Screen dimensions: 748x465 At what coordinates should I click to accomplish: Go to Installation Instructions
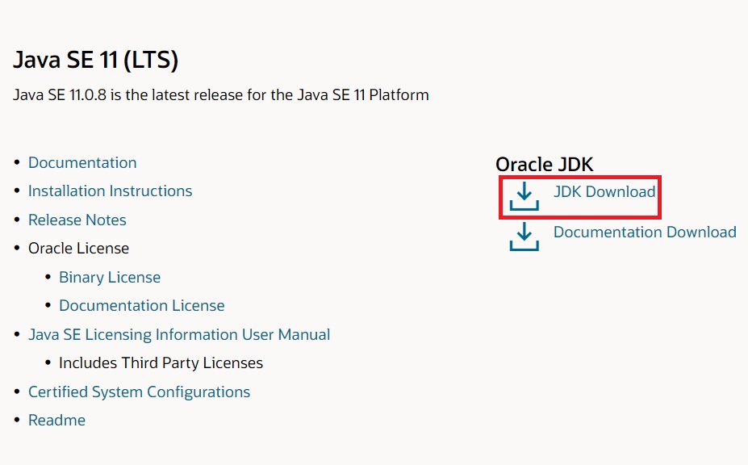(x=110, y=191)
